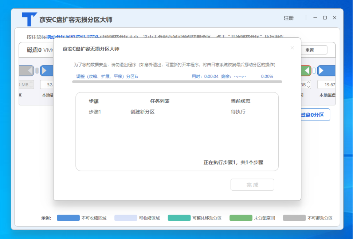
Task: Click the 任务列表 column header
Action: (x=160, y=101)
